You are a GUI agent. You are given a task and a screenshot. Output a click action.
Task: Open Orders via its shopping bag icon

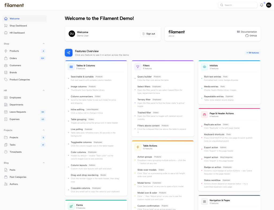[x=6, y=58]
